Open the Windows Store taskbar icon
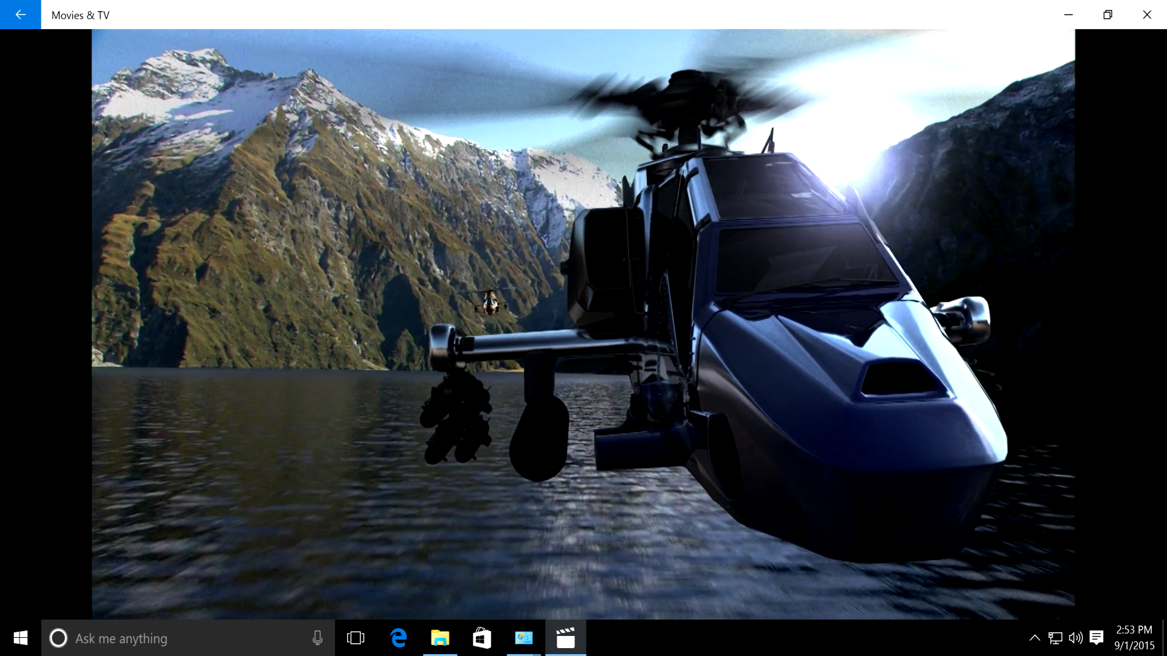 pyautogui.click(x=482, y=638)
